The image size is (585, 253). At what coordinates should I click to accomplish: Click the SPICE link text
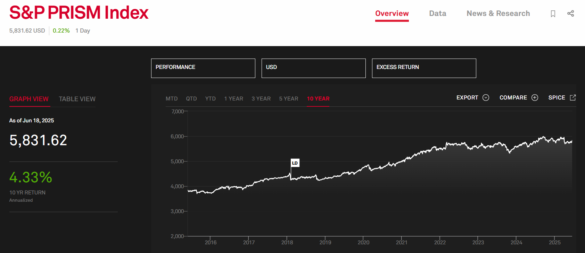pos(557,98)
